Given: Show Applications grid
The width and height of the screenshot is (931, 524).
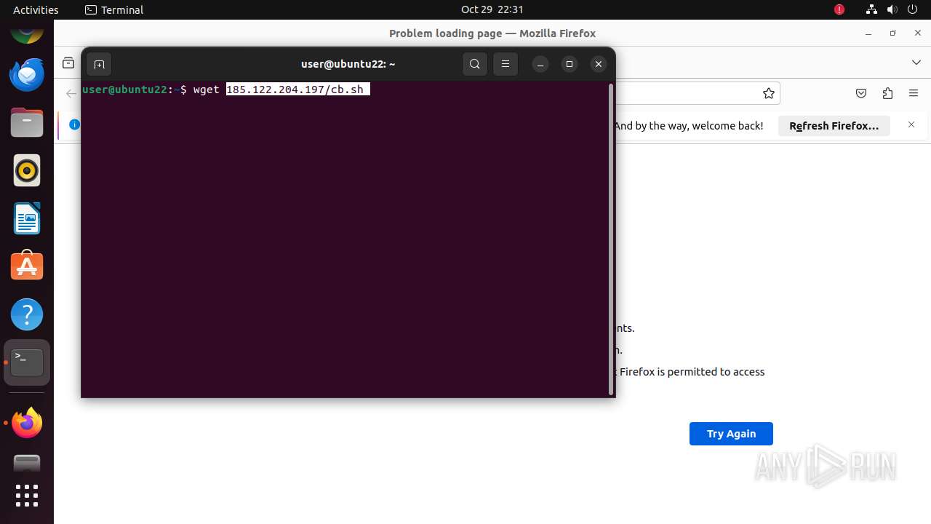Looking at the screenshot, I should 27,496.
